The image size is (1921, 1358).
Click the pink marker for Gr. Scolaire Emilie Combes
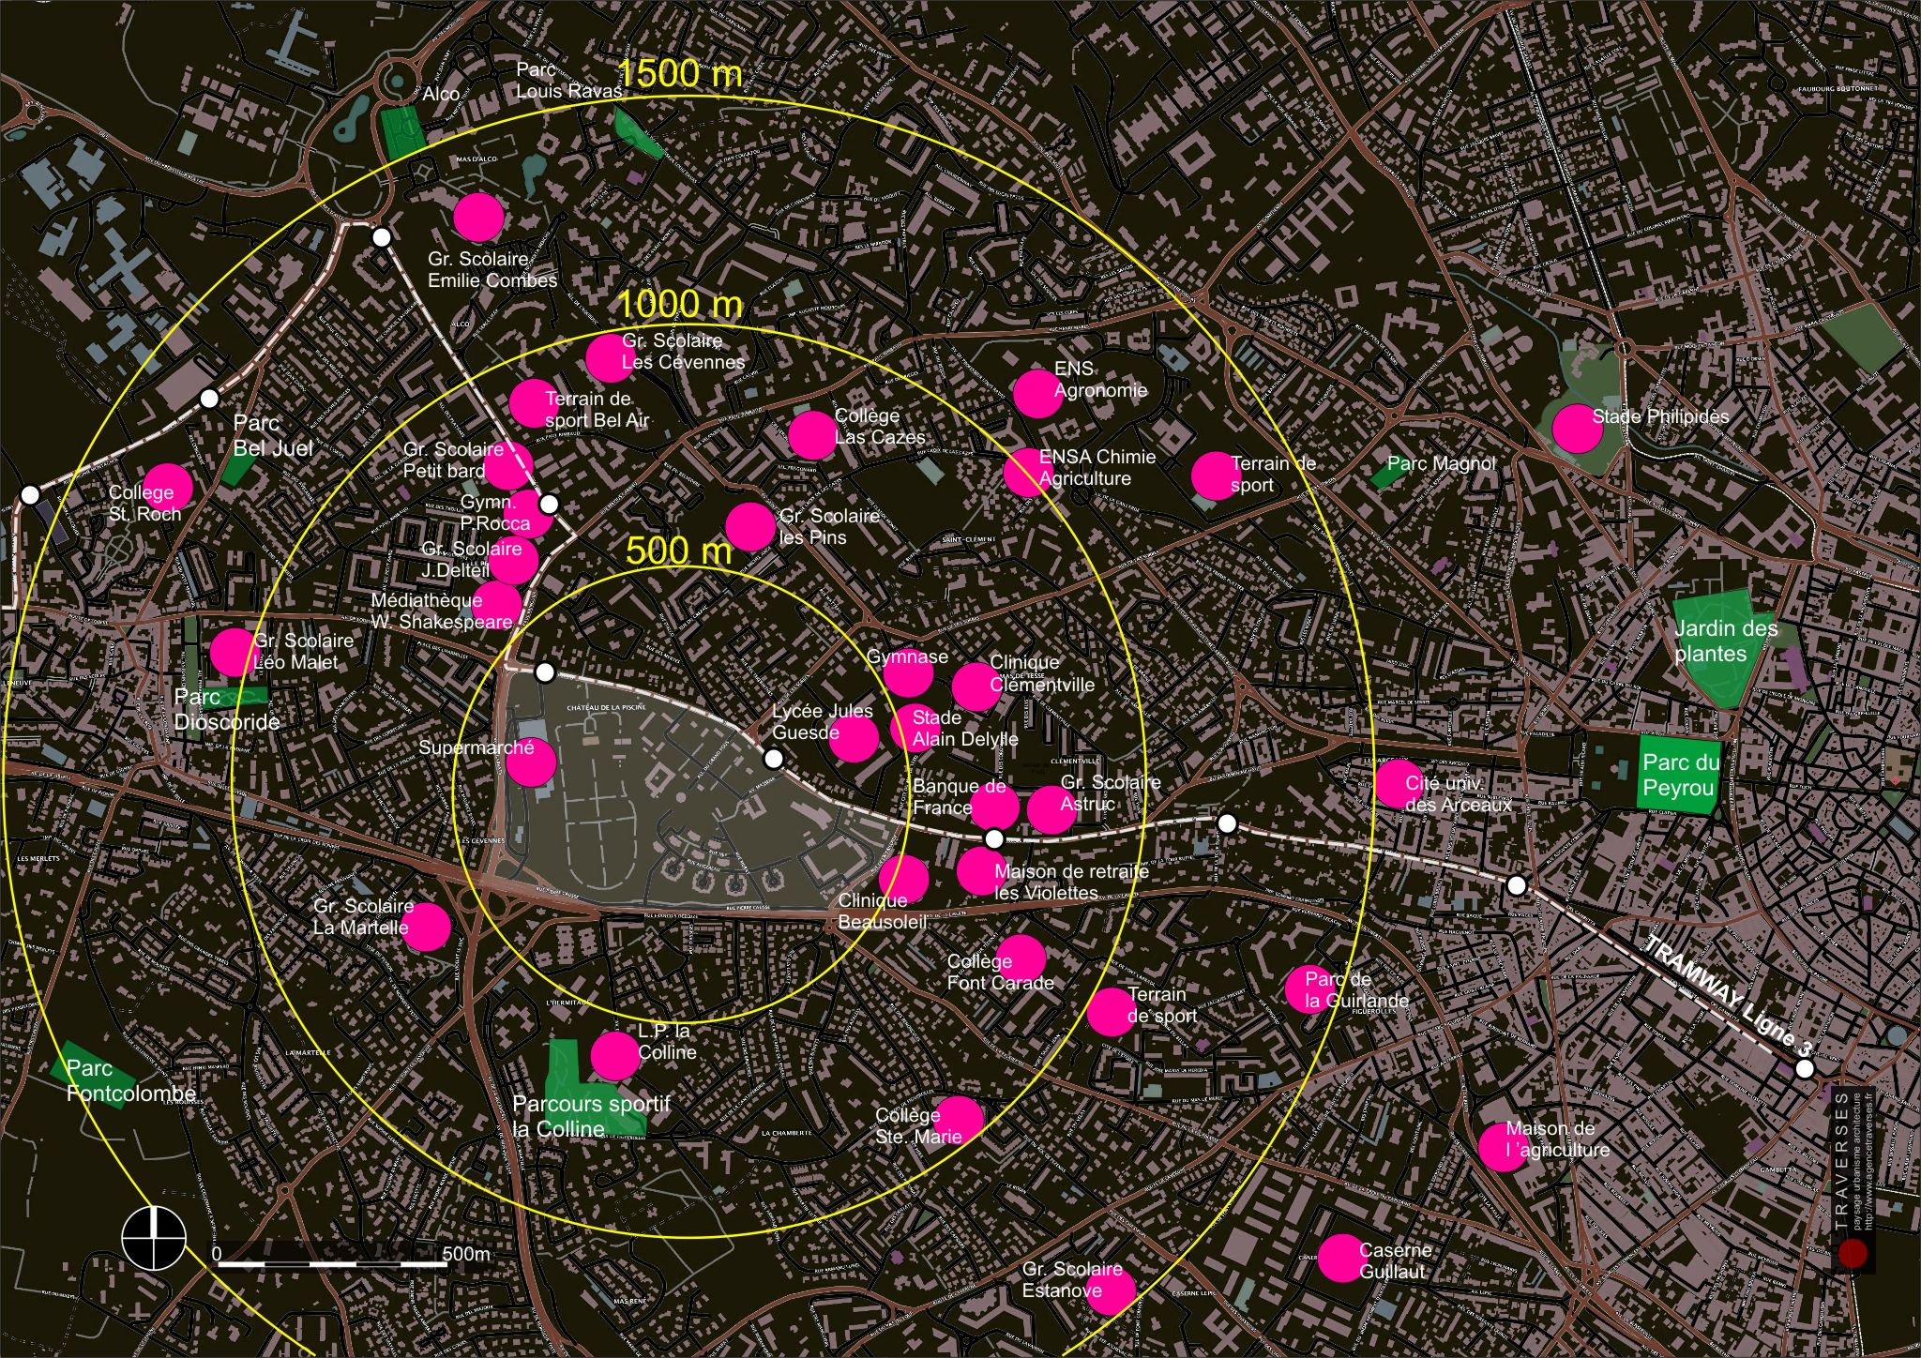[478, 218]
